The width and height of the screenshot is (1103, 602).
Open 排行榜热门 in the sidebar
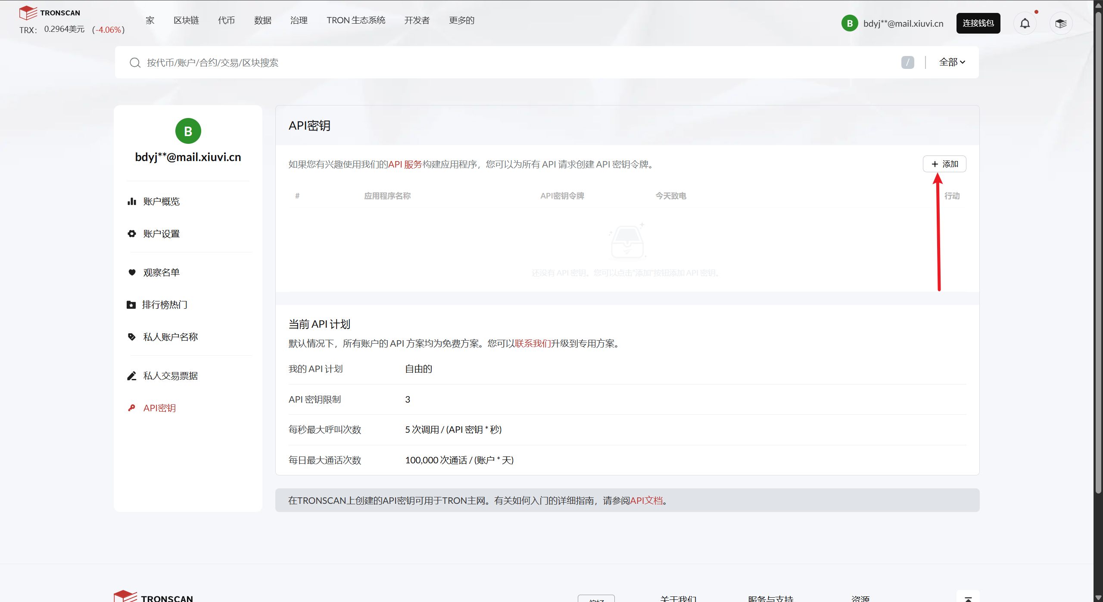click(x=164, y=305)
